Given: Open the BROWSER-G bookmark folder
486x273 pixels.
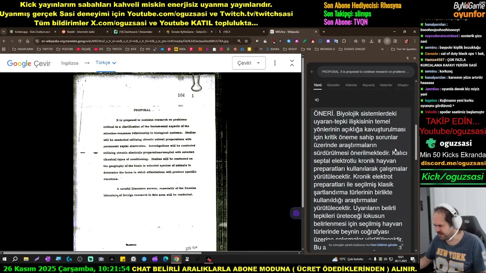Looking at the screenshot, I should [325, 49].
